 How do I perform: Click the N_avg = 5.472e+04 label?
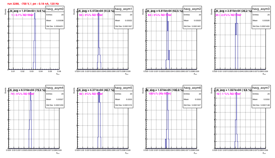[96, 11]
